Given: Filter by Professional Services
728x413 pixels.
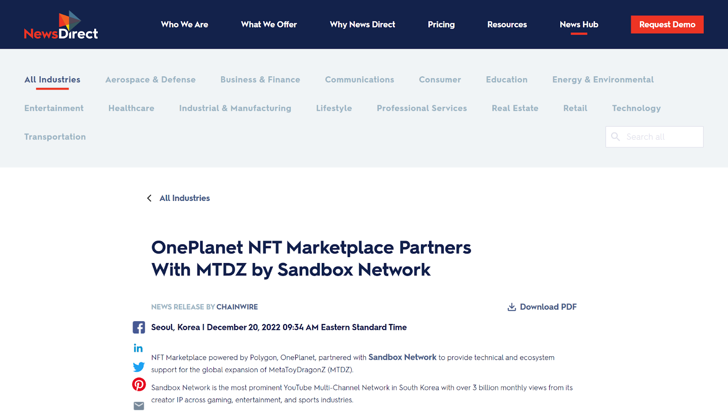Looking at the screenshot, I should click(x=422, y=108).
